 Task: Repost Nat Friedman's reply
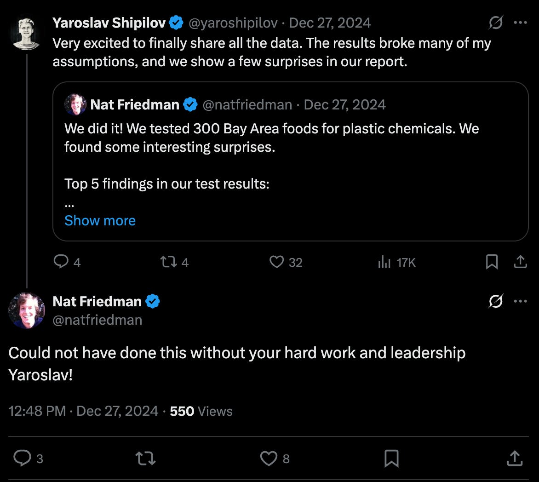(146, 458)
